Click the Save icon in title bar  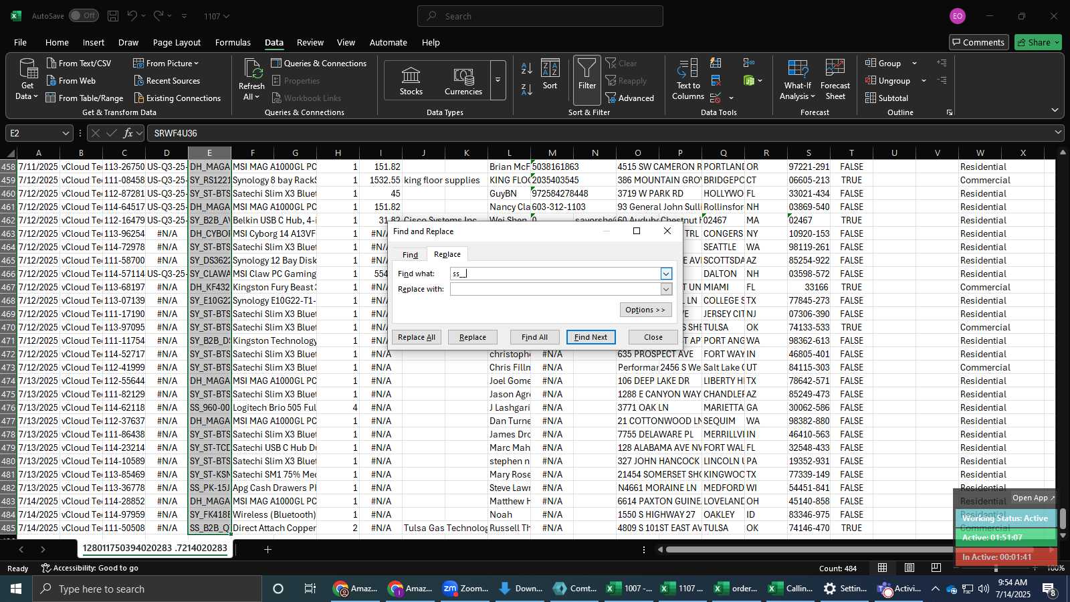(113, 16)
